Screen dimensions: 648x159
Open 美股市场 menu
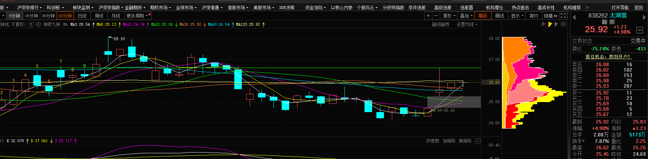[264, 7]
